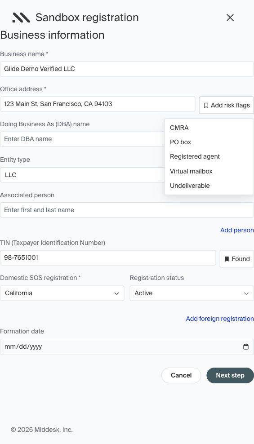
Task: Select the PO box risk flag
Action: [209, 142]
